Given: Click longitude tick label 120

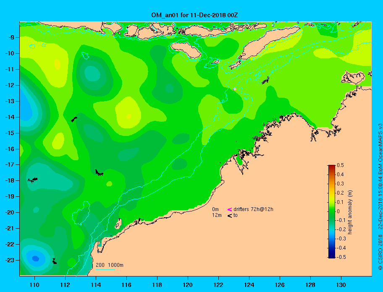Looking at the screenshot, I should click(x=188, y=285).
